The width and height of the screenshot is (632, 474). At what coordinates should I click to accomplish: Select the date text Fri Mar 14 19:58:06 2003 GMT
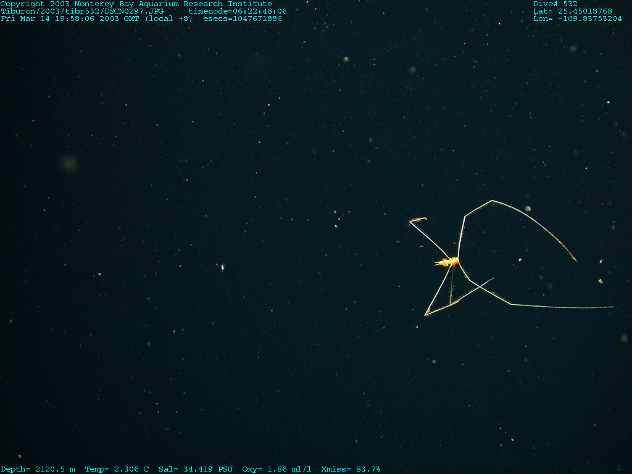[x=70, y=19]
